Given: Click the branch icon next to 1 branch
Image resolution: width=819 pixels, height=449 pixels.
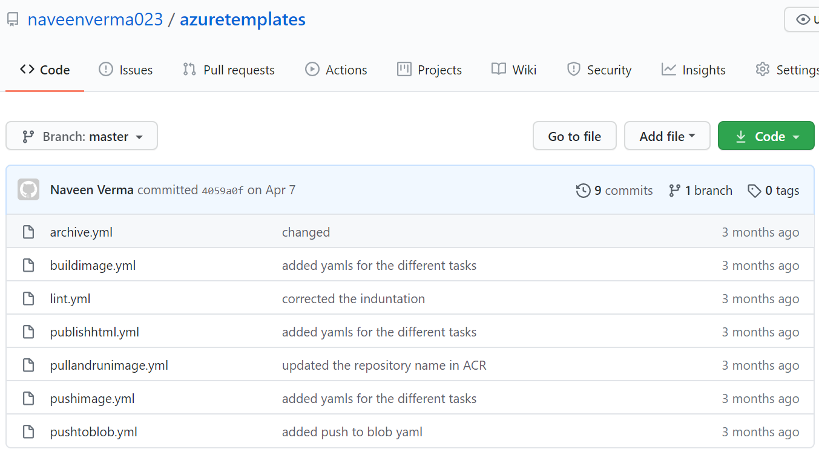Looking at the screenshot, I should (674, 191).
